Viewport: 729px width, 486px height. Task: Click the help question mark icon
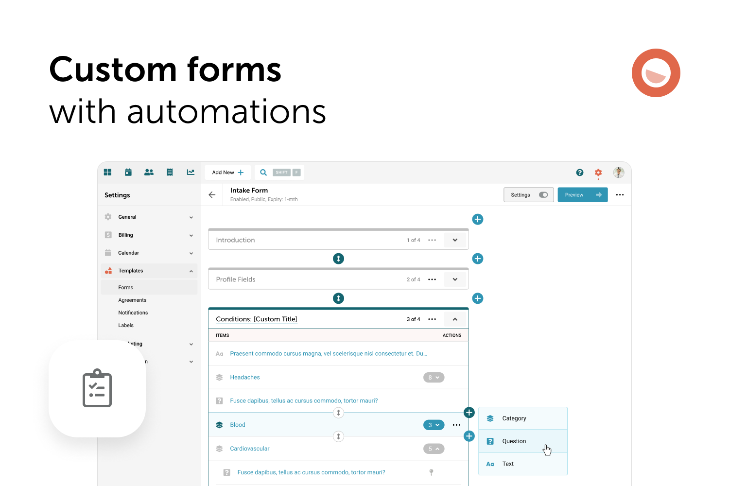(579, 172)
